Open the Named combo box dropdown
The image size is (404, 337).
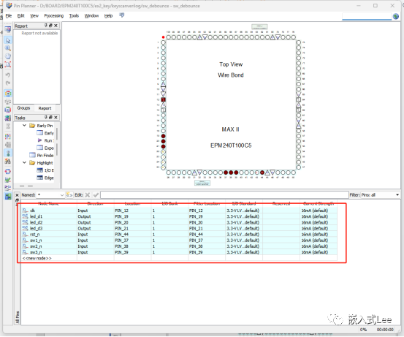pos(62,195)
